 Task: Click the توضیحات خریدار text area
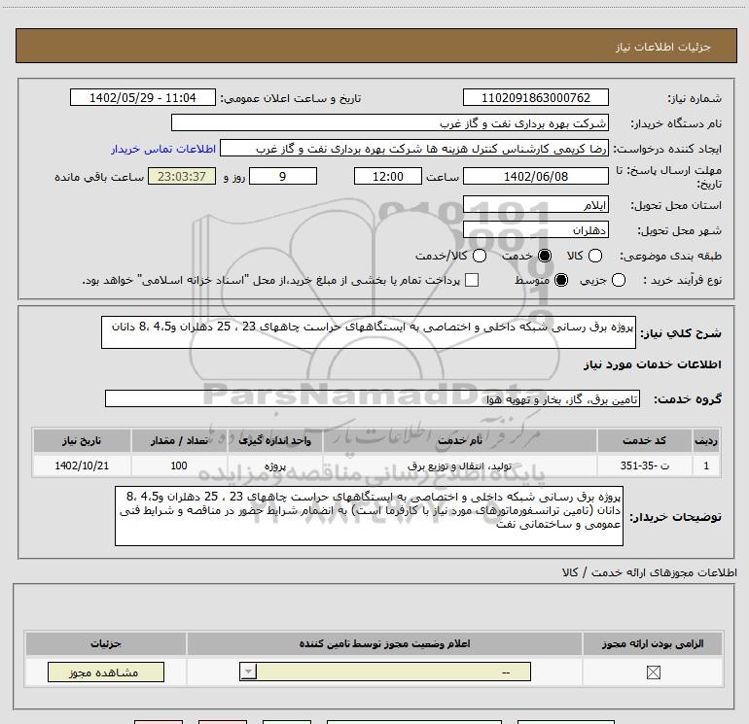(369, 516)
